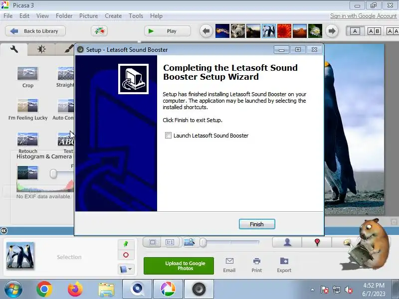The width and height of the screenshot is (399, 299).
Task: Select the Straighten tool icon
Action: 66,73
